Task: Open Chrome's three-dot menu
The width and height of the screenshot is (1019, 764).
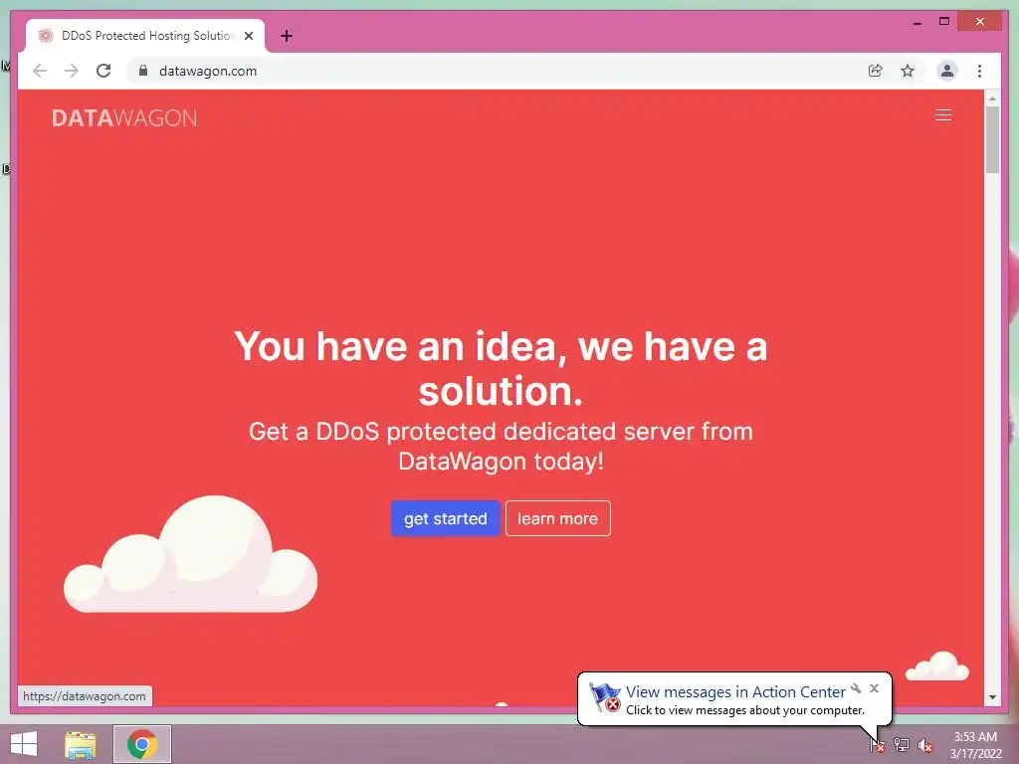Action: click(979, 71)
